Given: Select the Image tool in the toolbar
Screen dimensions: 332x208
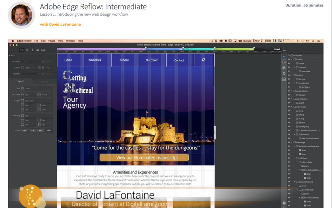Looking at the screenshot, I should tap(38, 50).
